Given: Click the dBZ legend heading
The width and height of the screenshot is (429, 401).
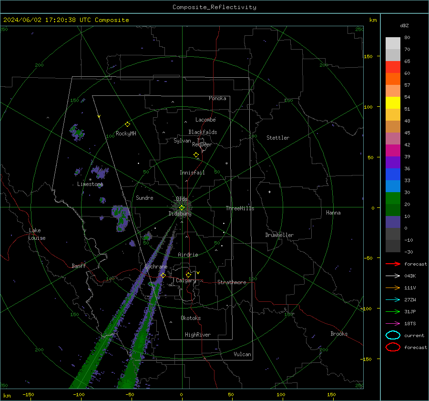Looking at the screenshot, I should click(404, 25).
